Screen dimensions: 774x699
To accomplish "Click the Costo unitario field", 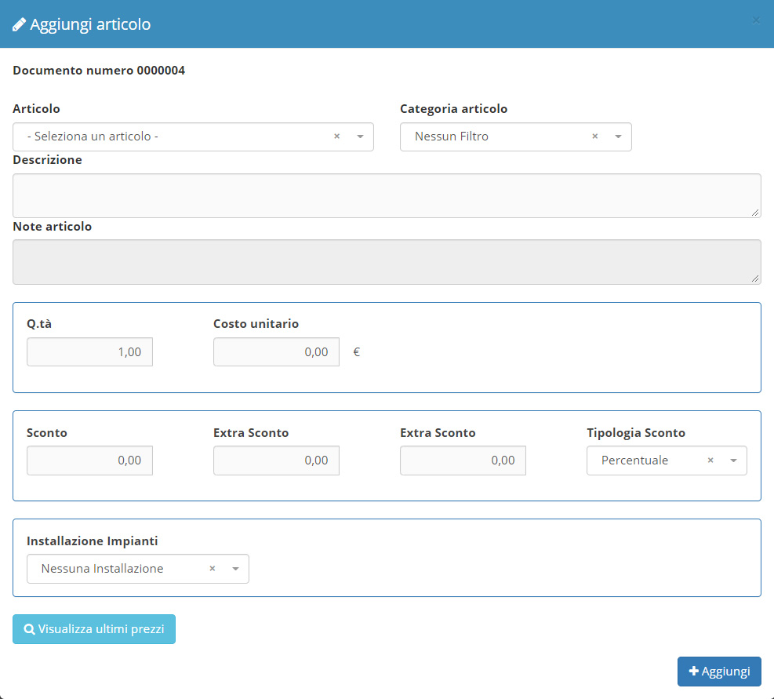I will click(x=276, y=352).
